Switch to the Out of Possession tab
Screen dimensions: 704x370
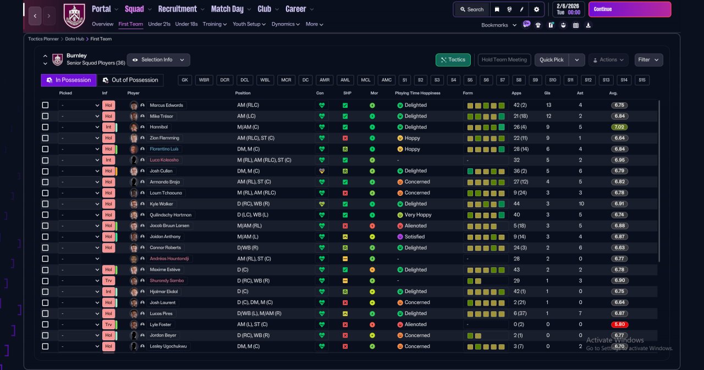131,80
